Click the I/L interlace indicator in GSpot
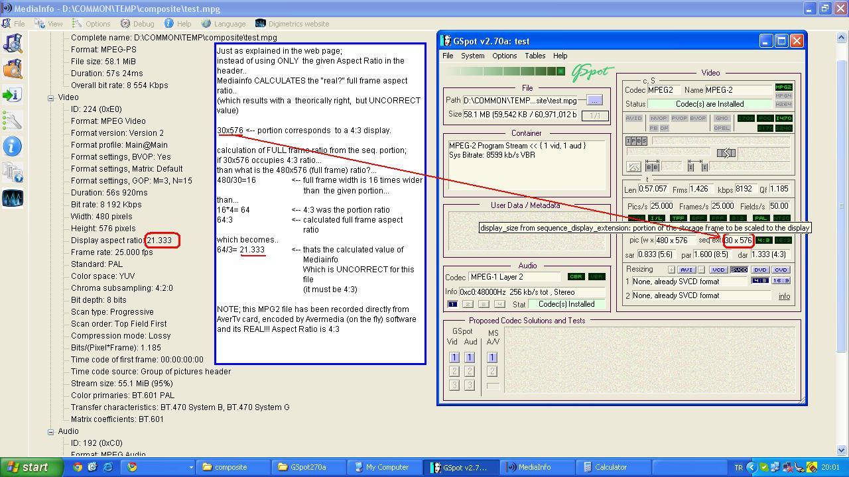849x477 pixels. click(656, 218)
